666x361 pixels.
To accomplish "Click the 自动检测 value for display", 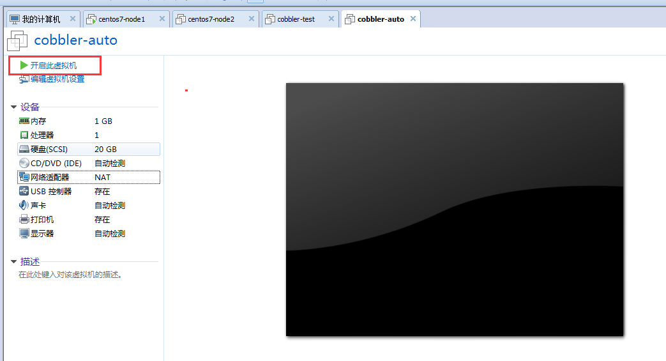I will pyautogui.click(x=110, y=233).
